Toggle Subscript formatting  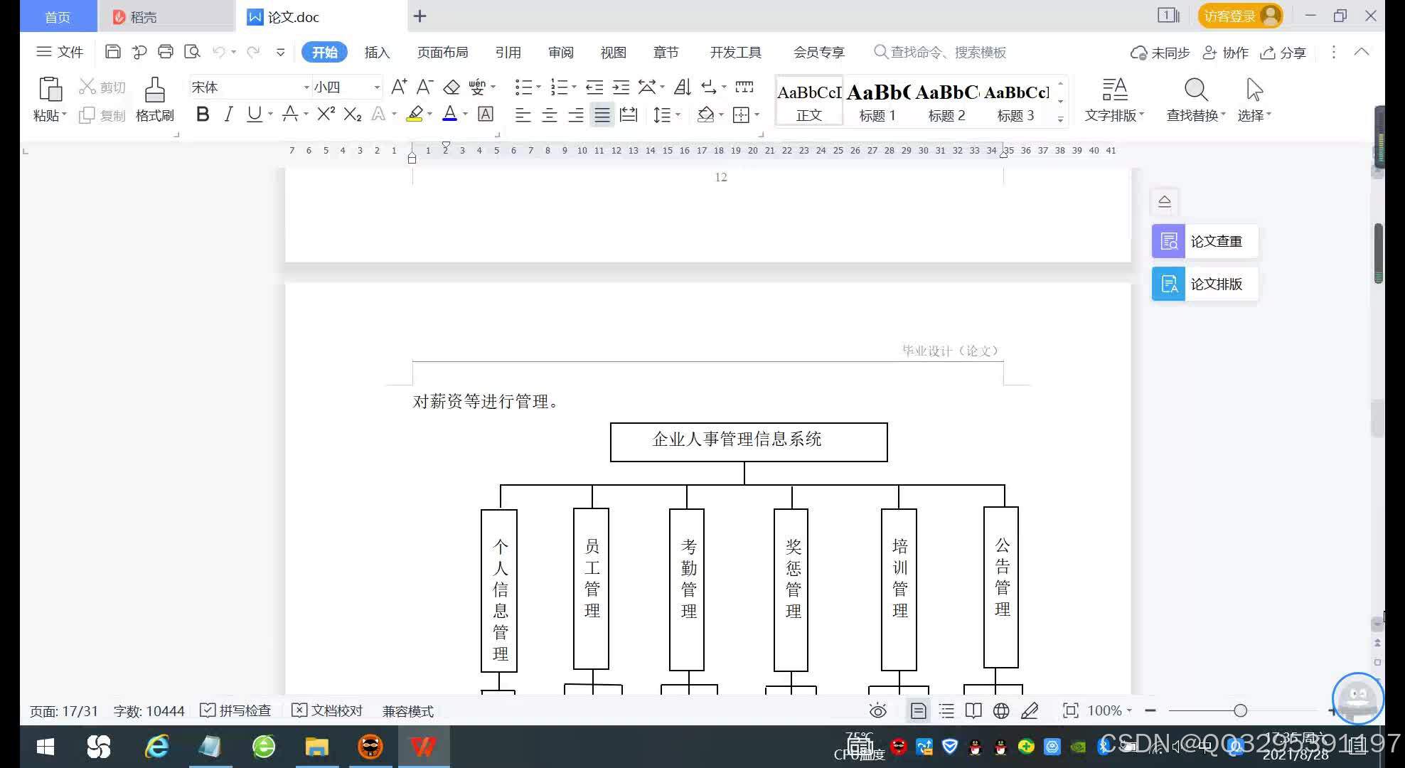pos(353,114)
